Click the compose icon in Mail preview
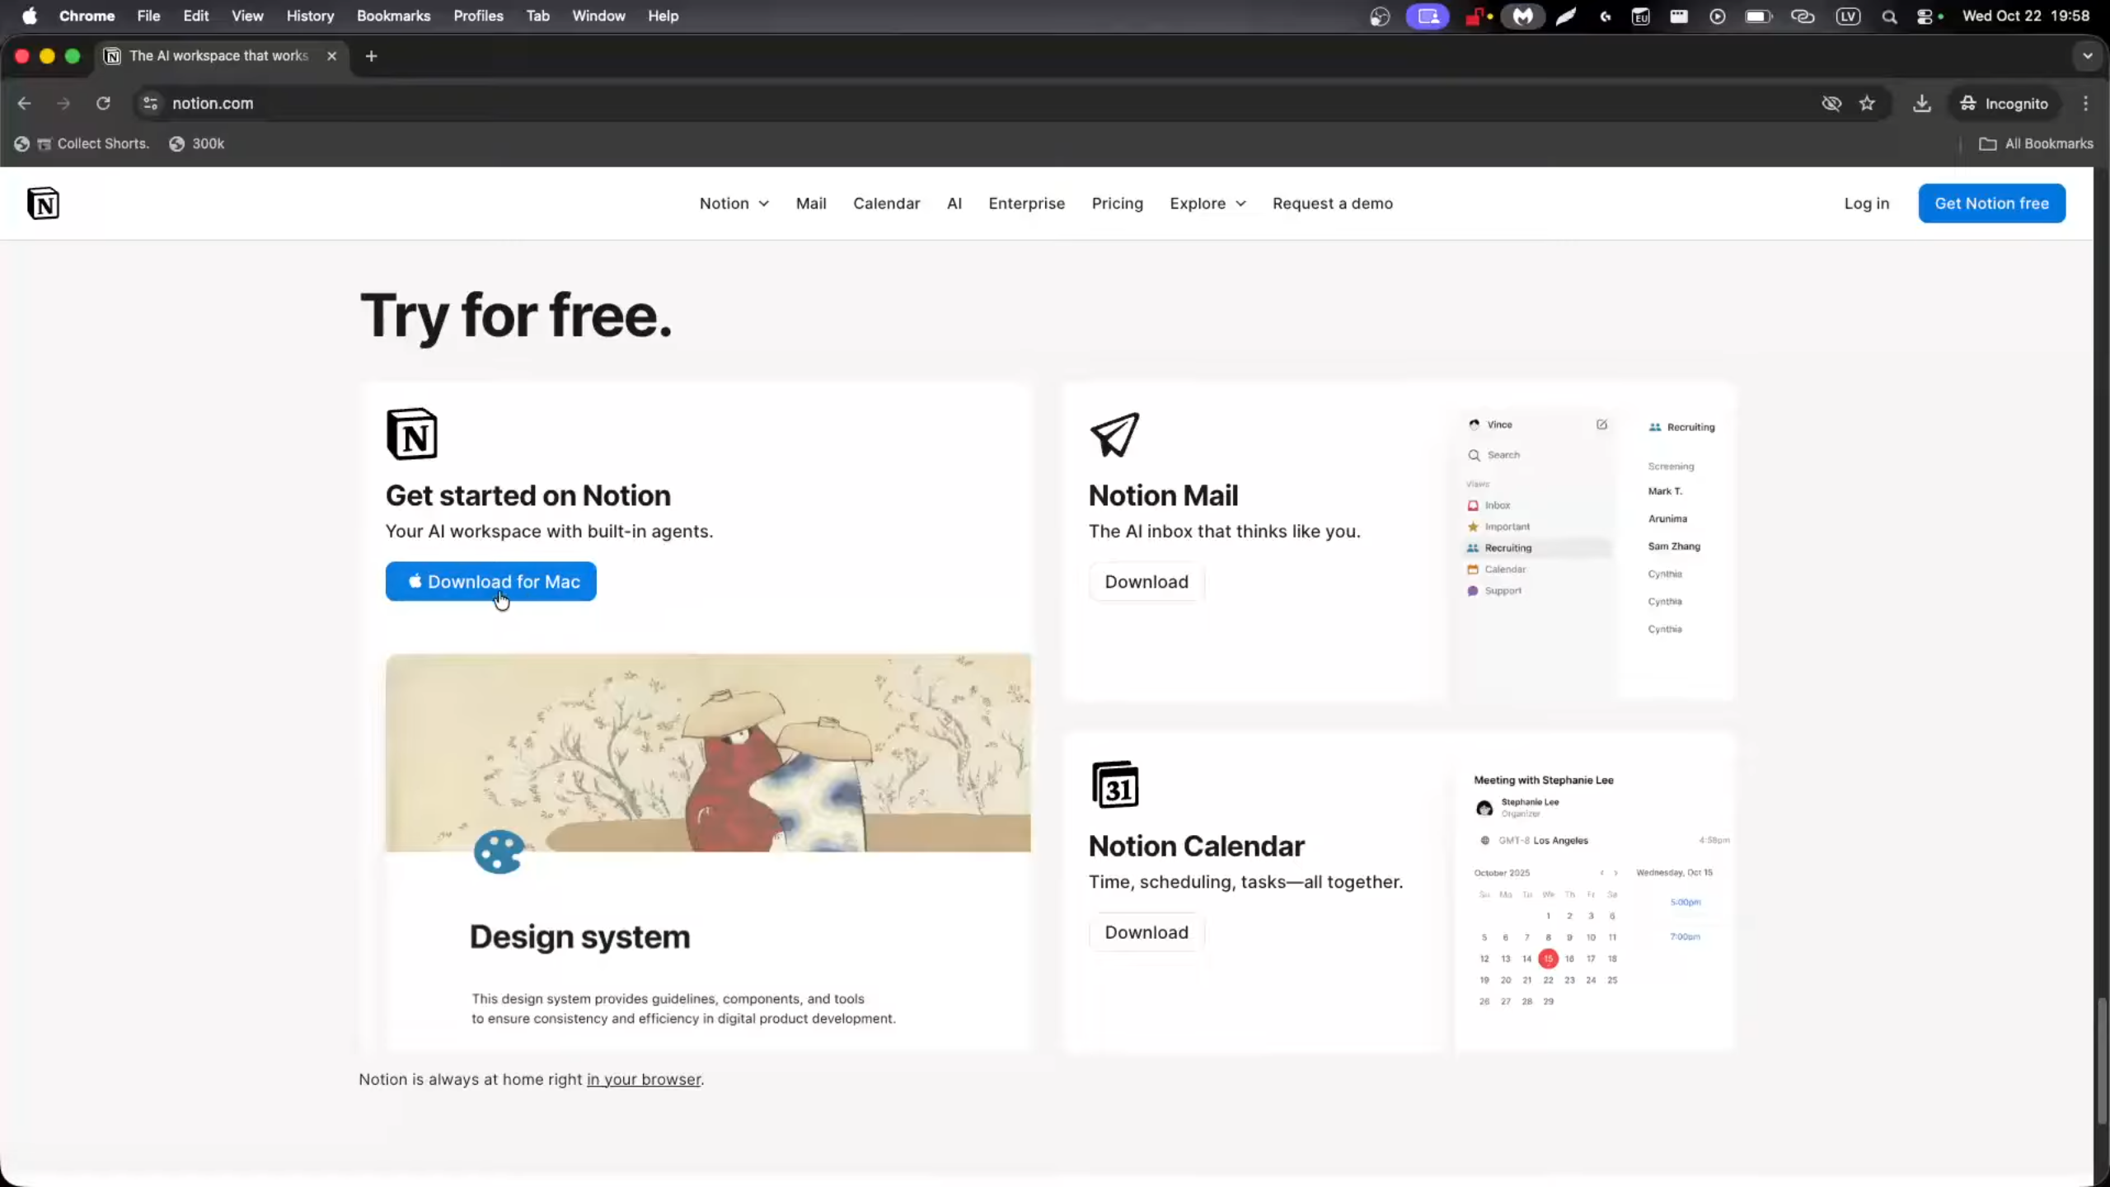The width and height of the screenshot is (2110, 1187). tap(1601, 425)
